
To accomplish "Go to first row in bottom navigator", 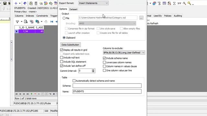I will [16, 94].
